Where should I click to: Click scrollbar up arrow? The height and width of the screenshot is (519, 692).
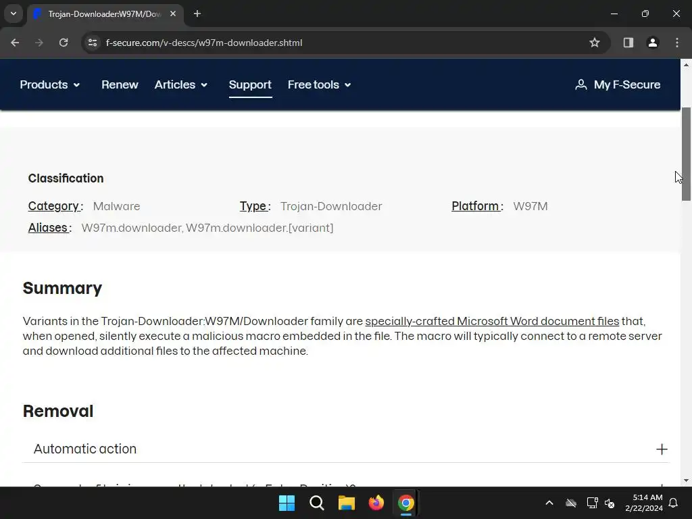click(x=686, y=65)
